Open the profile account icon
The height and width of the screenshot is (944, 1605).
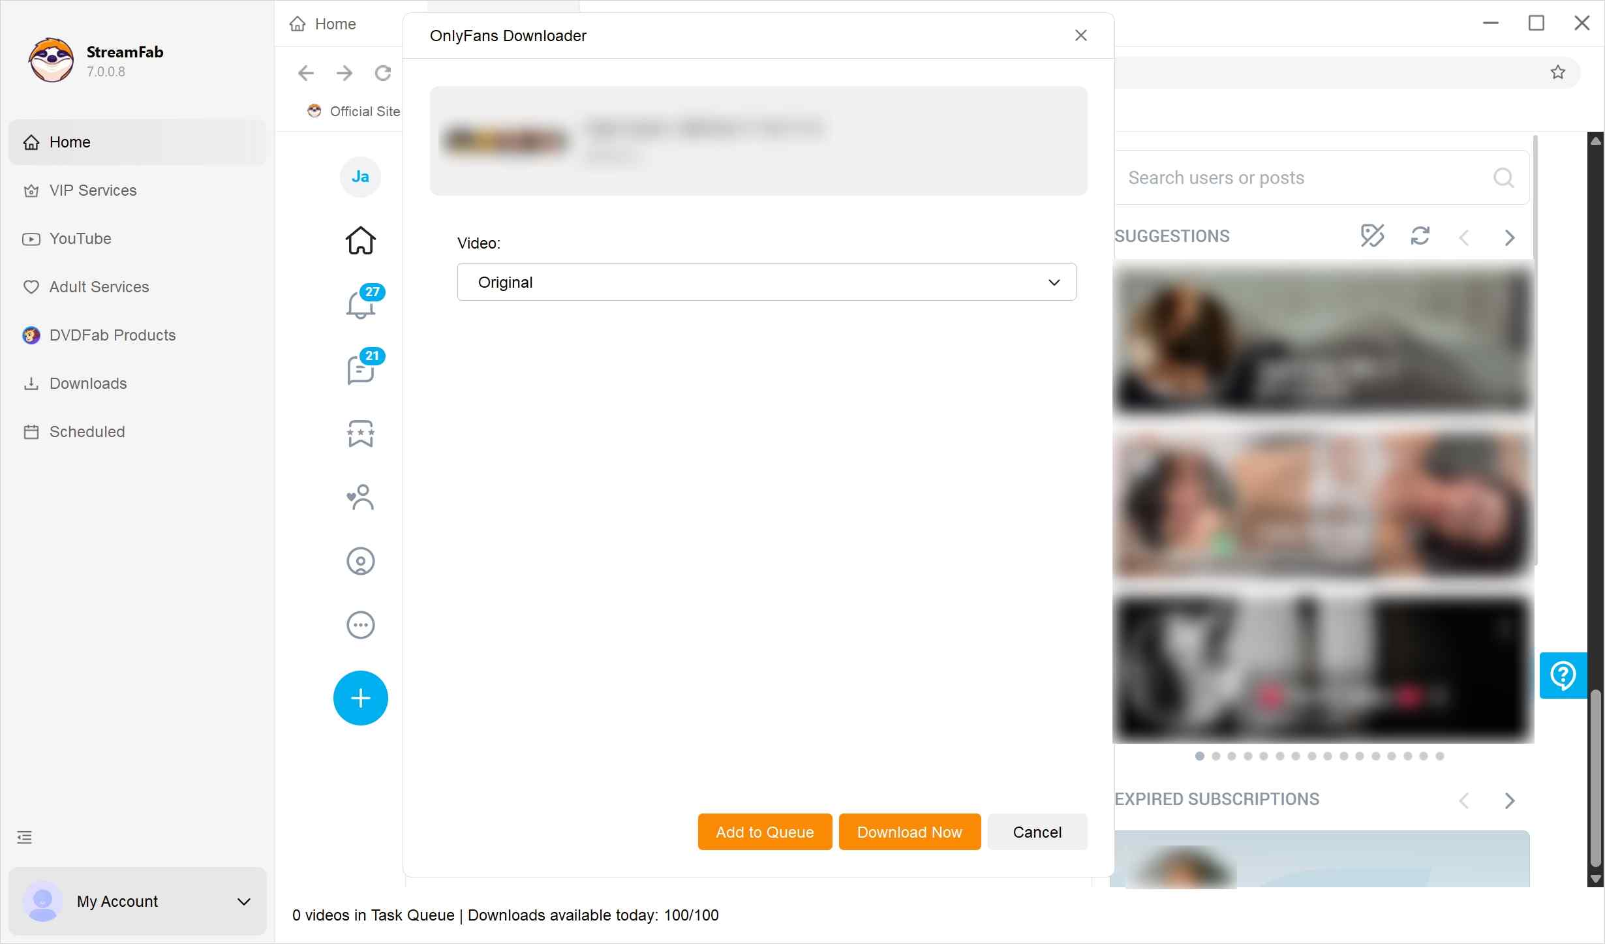360,561
